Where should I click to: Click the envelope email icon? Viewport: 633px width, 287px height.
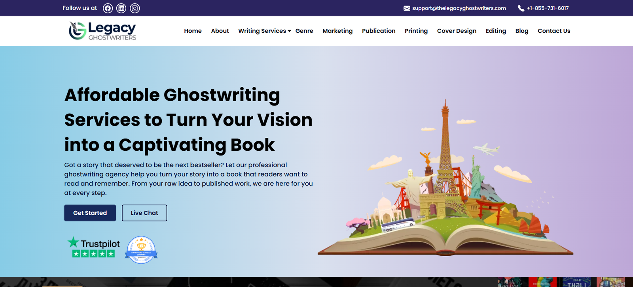tap(407, 8)
